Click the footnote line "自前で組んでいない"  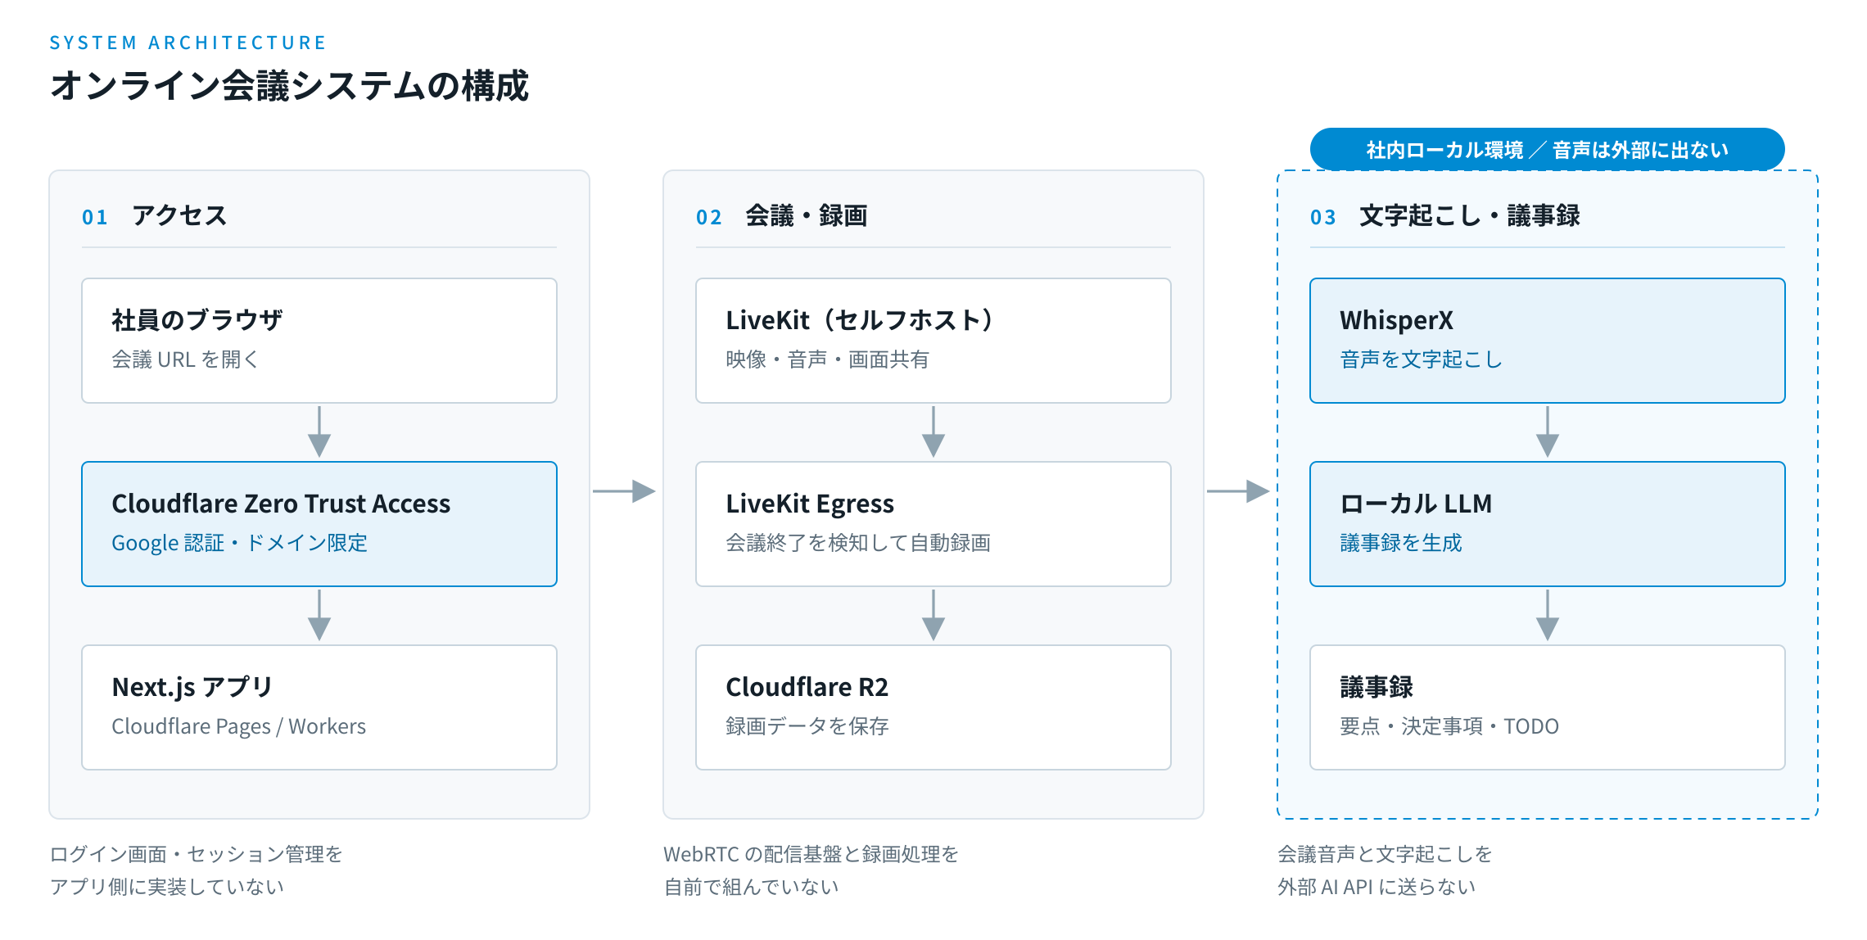tap(751, 887)
